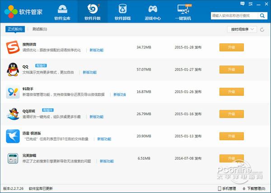Open 新版功能 link for QQ
271x193 pixels.
(x=90, y=72)
